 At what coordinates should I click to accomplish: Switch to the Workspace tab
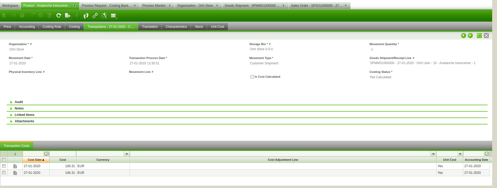(x=10, y=6)
